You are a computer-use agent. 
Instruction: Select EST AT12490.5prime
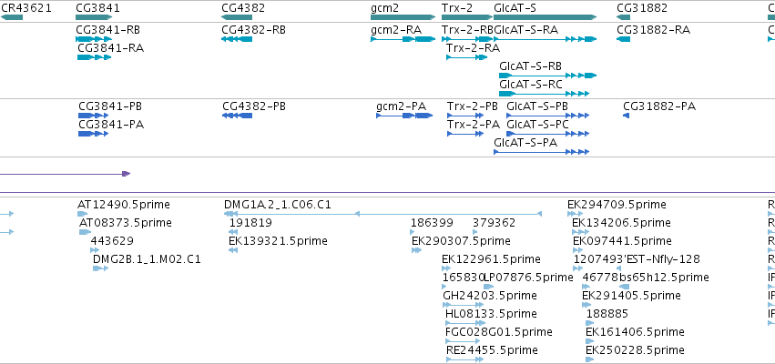[x=124, y=205]
